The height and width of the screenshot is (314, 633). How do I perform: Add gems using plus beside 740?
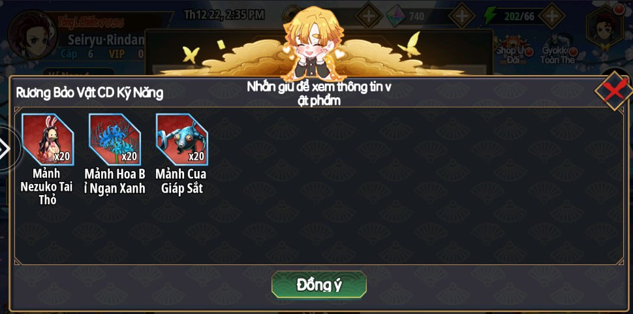click(462, 16)
